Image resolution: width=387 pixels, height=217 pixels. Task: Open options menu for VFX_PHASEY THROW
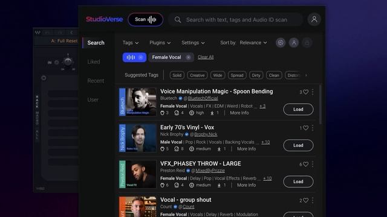313,165
